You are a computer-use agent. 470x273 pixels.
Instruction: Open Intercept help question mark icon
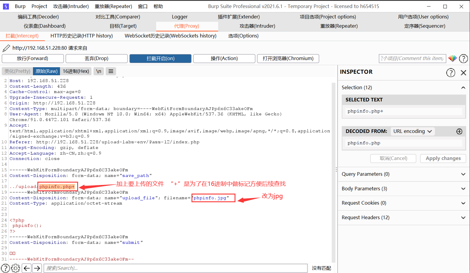[463, 59]
